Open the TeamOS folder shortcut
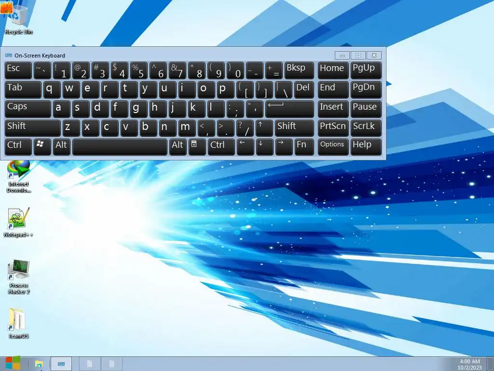The width and height of the screenshot is (494, 371). pyautogui.click(x=19, y=323)
